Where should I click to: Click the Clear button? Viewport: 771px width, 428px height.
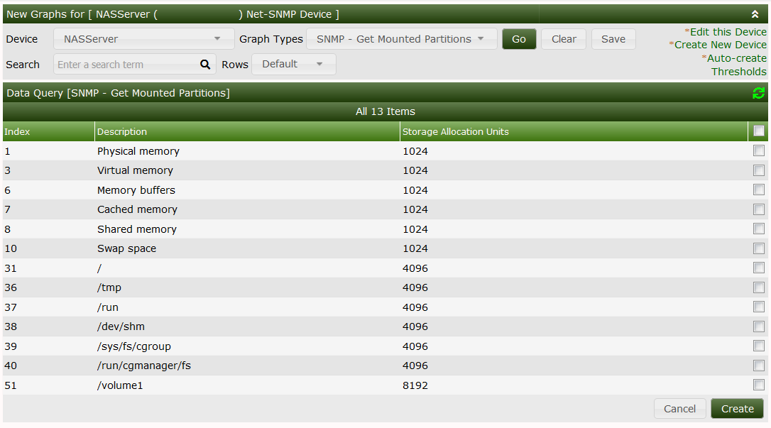click(x=564, y=39)
